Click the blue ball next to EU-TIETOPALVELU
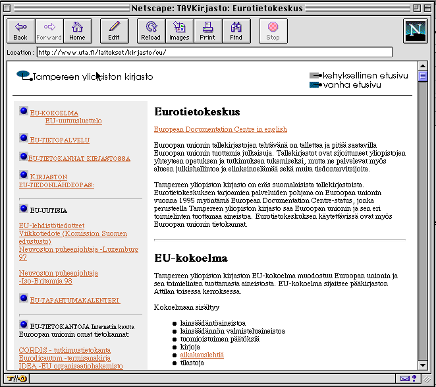The height and width of the screenshot is (387, 436). (24, 138)
